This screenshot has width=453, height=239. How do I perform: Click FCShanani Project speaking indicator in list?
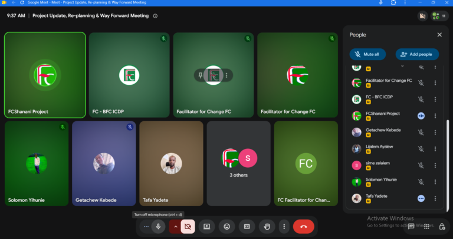421,116
